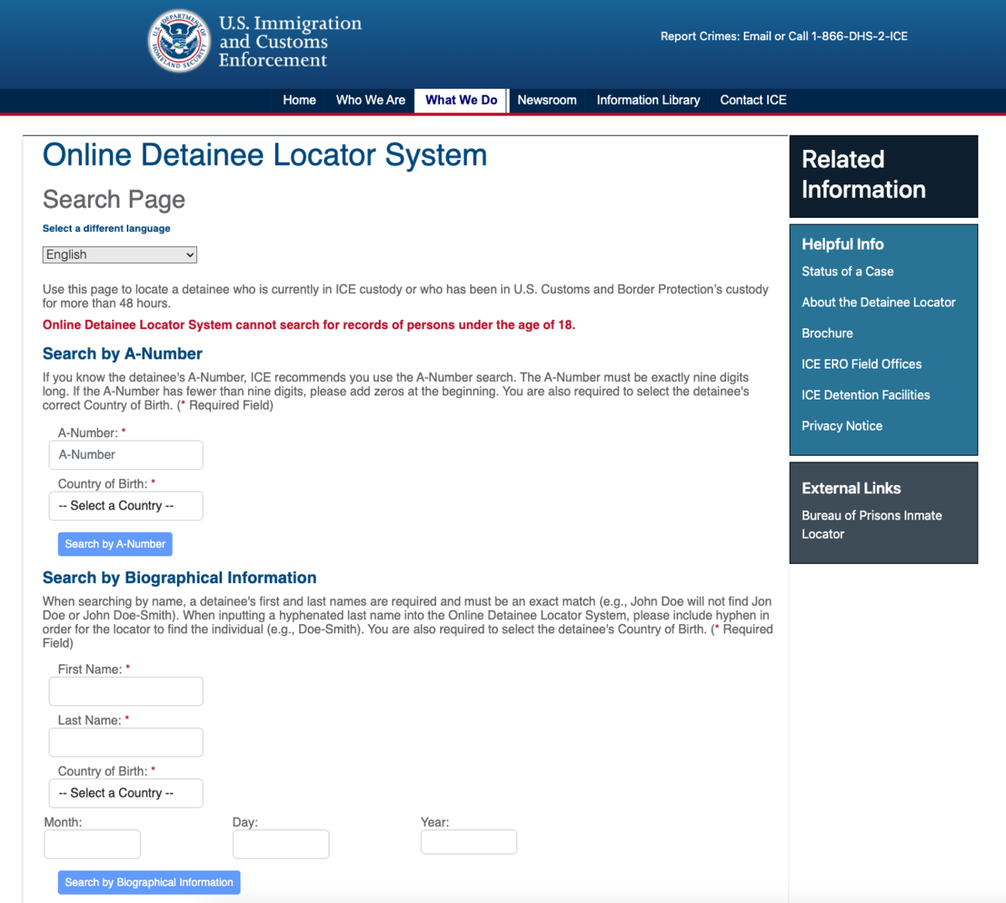The width and height of the screenshot is (1006, 903).
Task: Open the Who We Are menu
Action: click(x=370, y=100)
